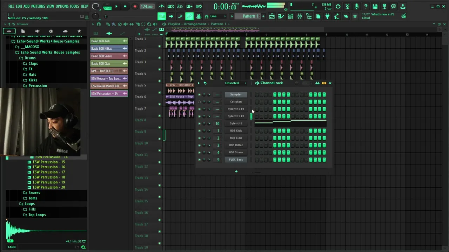Screen dimensions: 449x252
Task: Open the Unsorted channel filter dropdown
Action: tap(235, 83)
